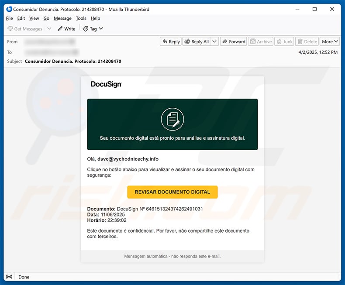
Task: Click the email address dsvc@vychodnicechy.info
Action: [128, 159]
